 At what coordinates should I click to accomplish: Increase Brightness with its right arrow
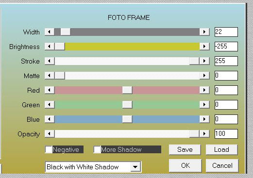pyautogui.click(x=204, y=47)
